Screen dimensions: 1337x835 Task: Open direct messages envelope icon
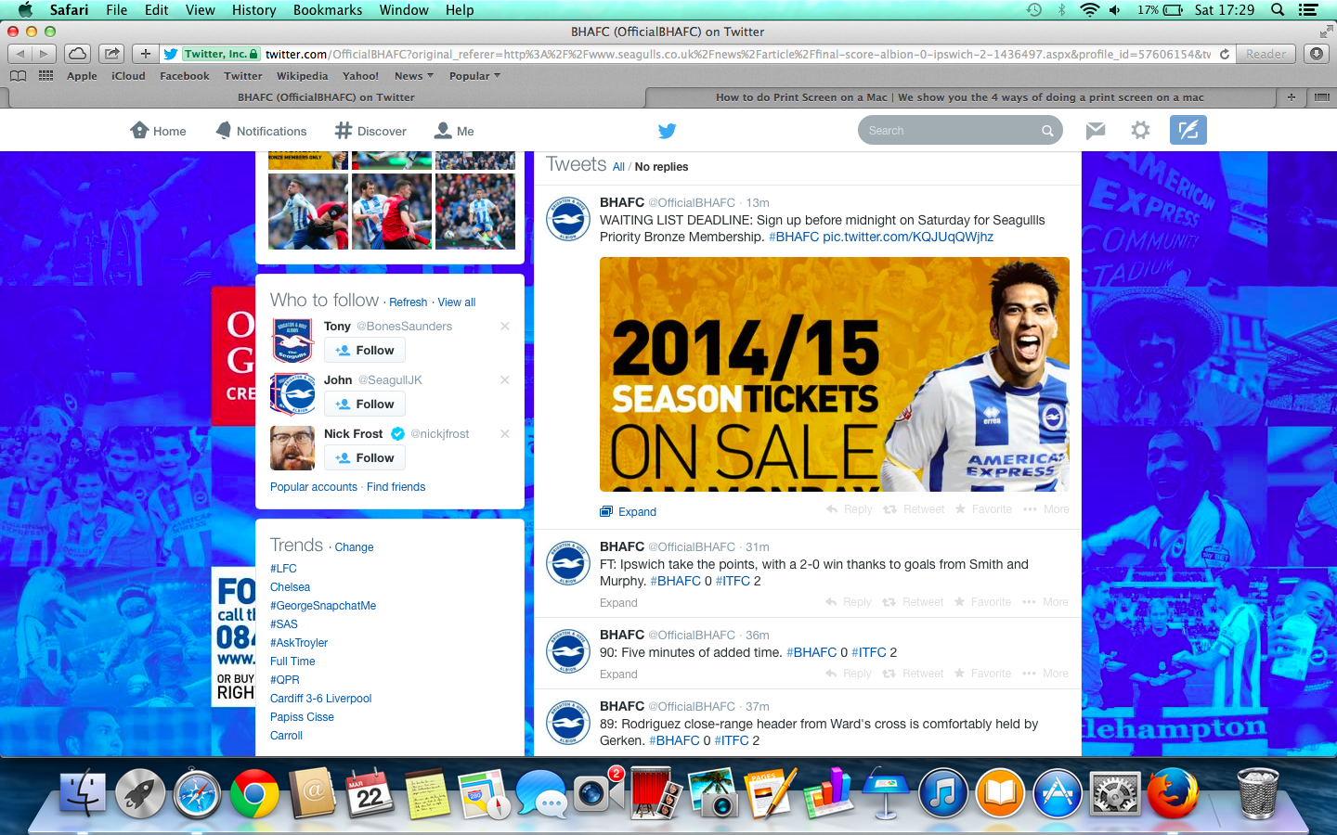pyautogui.click(x=1096, y=131)
